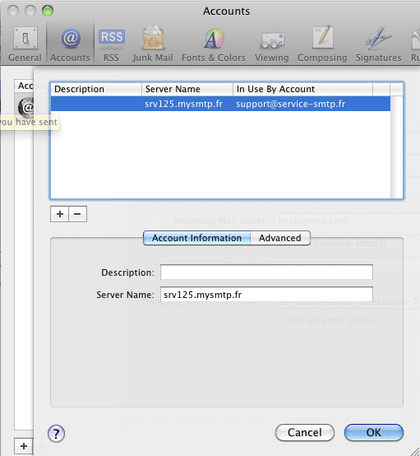
Task: Open the General preferences pane
Action: [25, 44]
